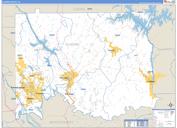Click ZIP code 36024 label

[x=118, y=35]
